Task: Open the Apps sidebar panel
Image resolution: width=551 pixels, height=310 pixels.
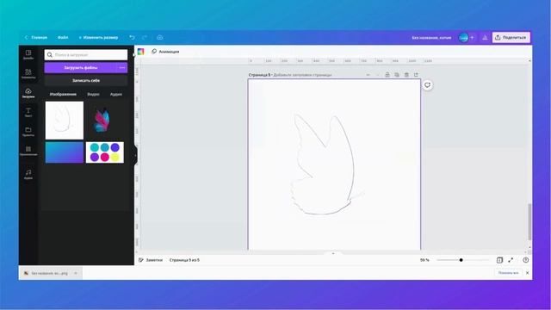Action: pyautogui.click(x=28, y=152)
